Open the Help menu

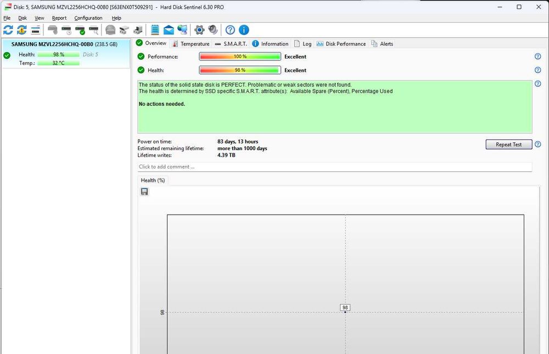(116, 18)
